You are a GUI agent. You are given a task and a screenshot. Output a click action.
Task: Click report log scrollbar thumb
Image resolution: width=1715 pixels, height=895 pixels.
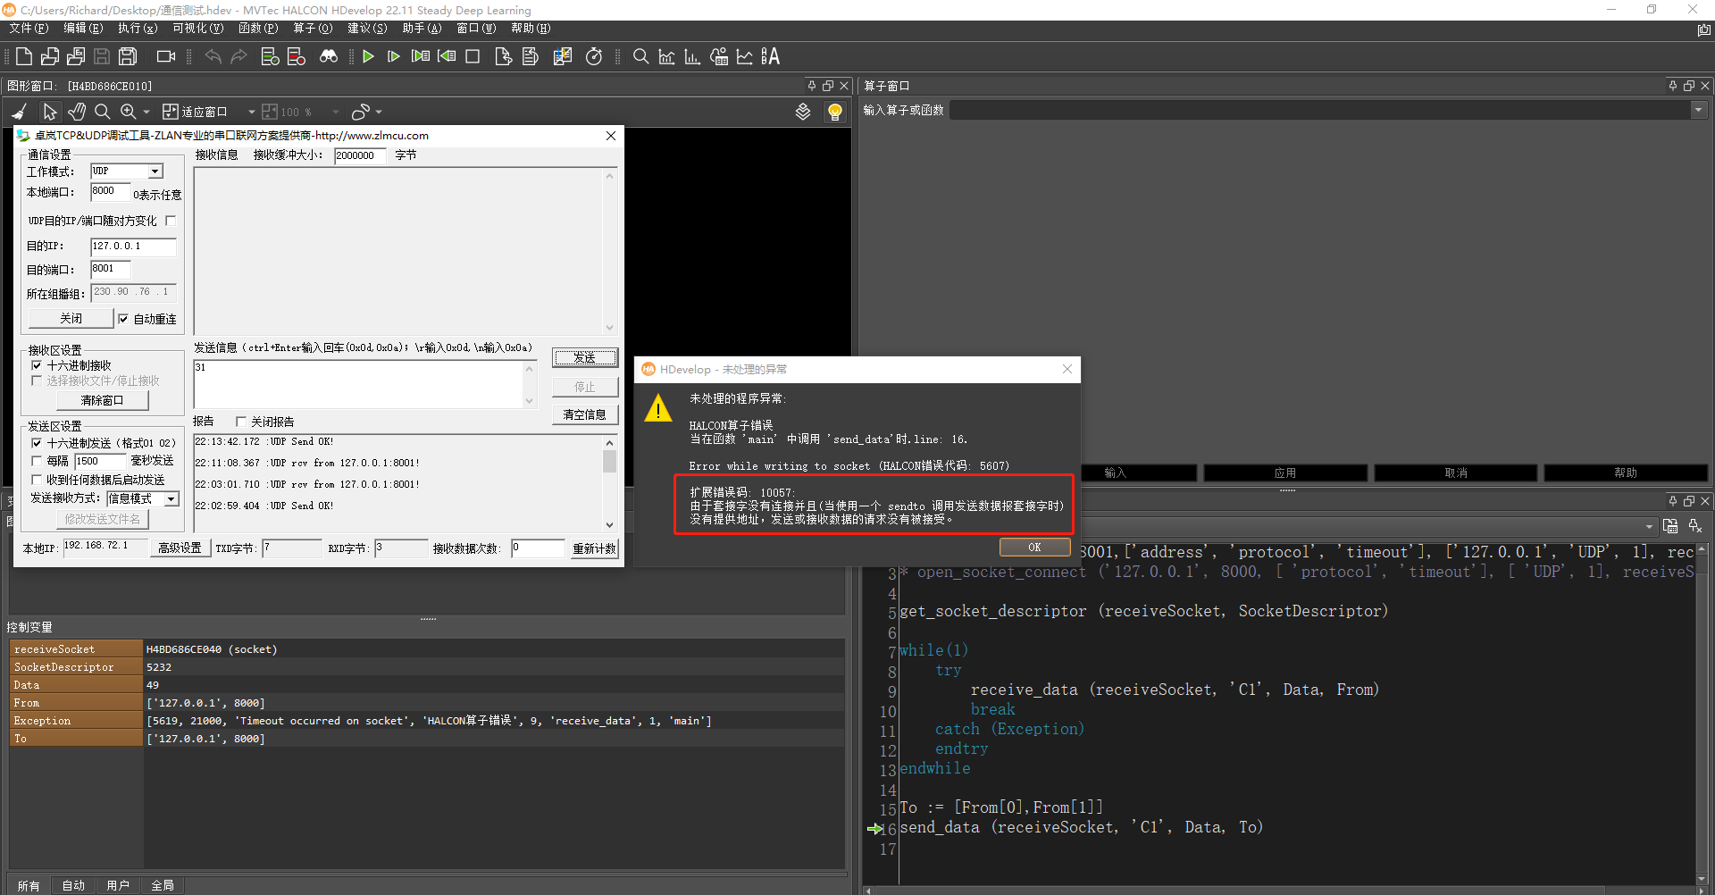tap(609, 461)
